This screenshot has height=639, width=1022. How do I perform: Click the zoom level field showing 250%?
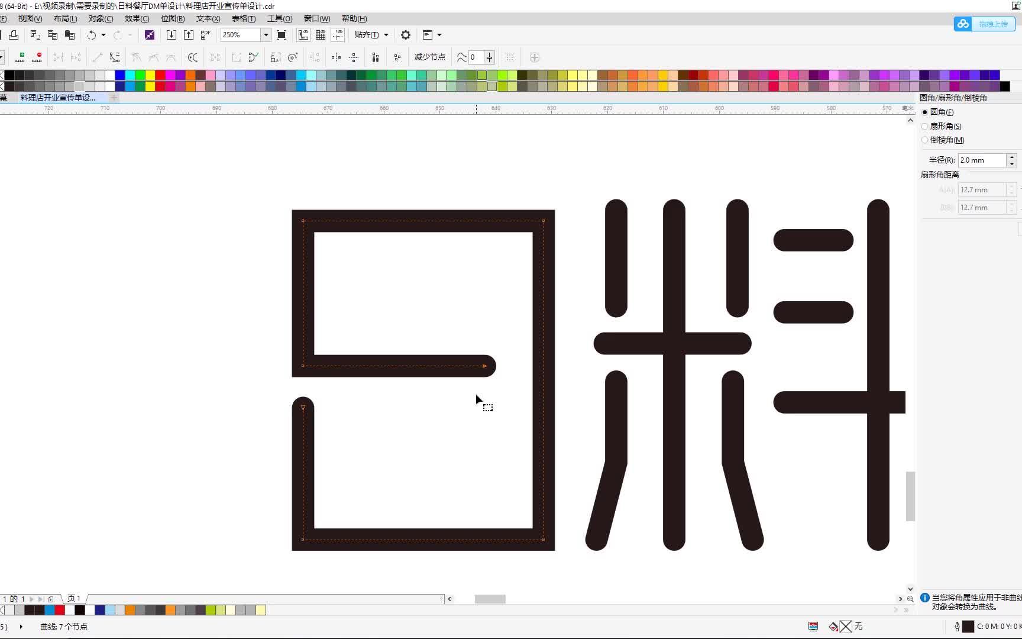tap(241, 35)
